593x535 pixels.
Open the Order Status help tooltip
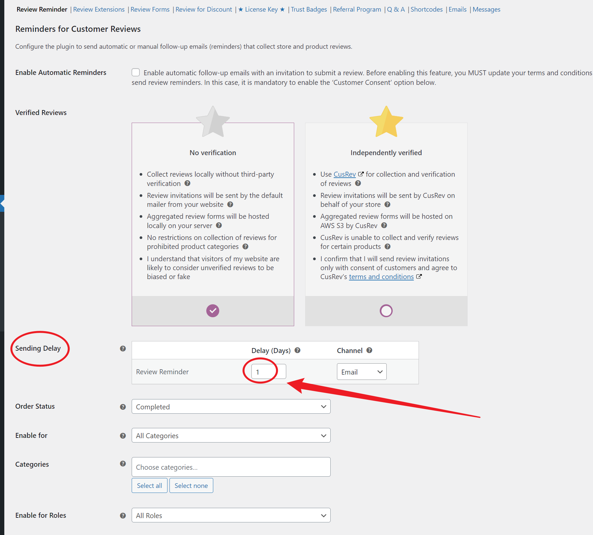[x=123, y=407]
